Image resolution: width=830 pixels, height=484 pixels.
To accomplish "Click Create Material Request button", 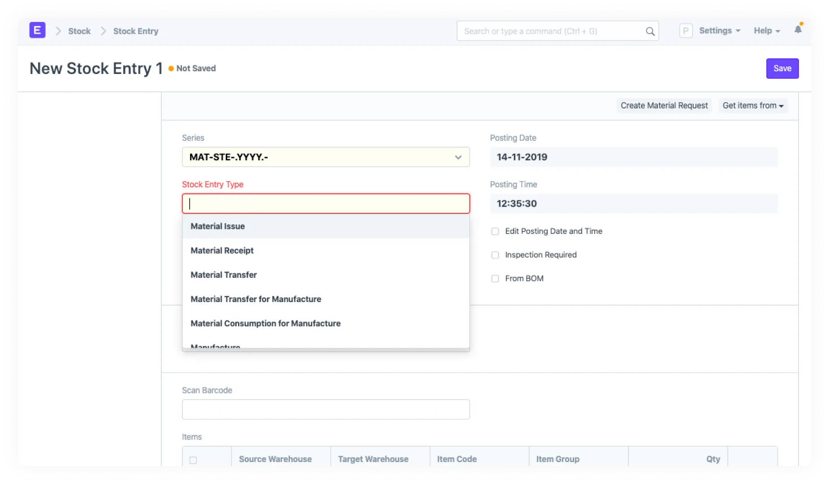I will 664,106.
